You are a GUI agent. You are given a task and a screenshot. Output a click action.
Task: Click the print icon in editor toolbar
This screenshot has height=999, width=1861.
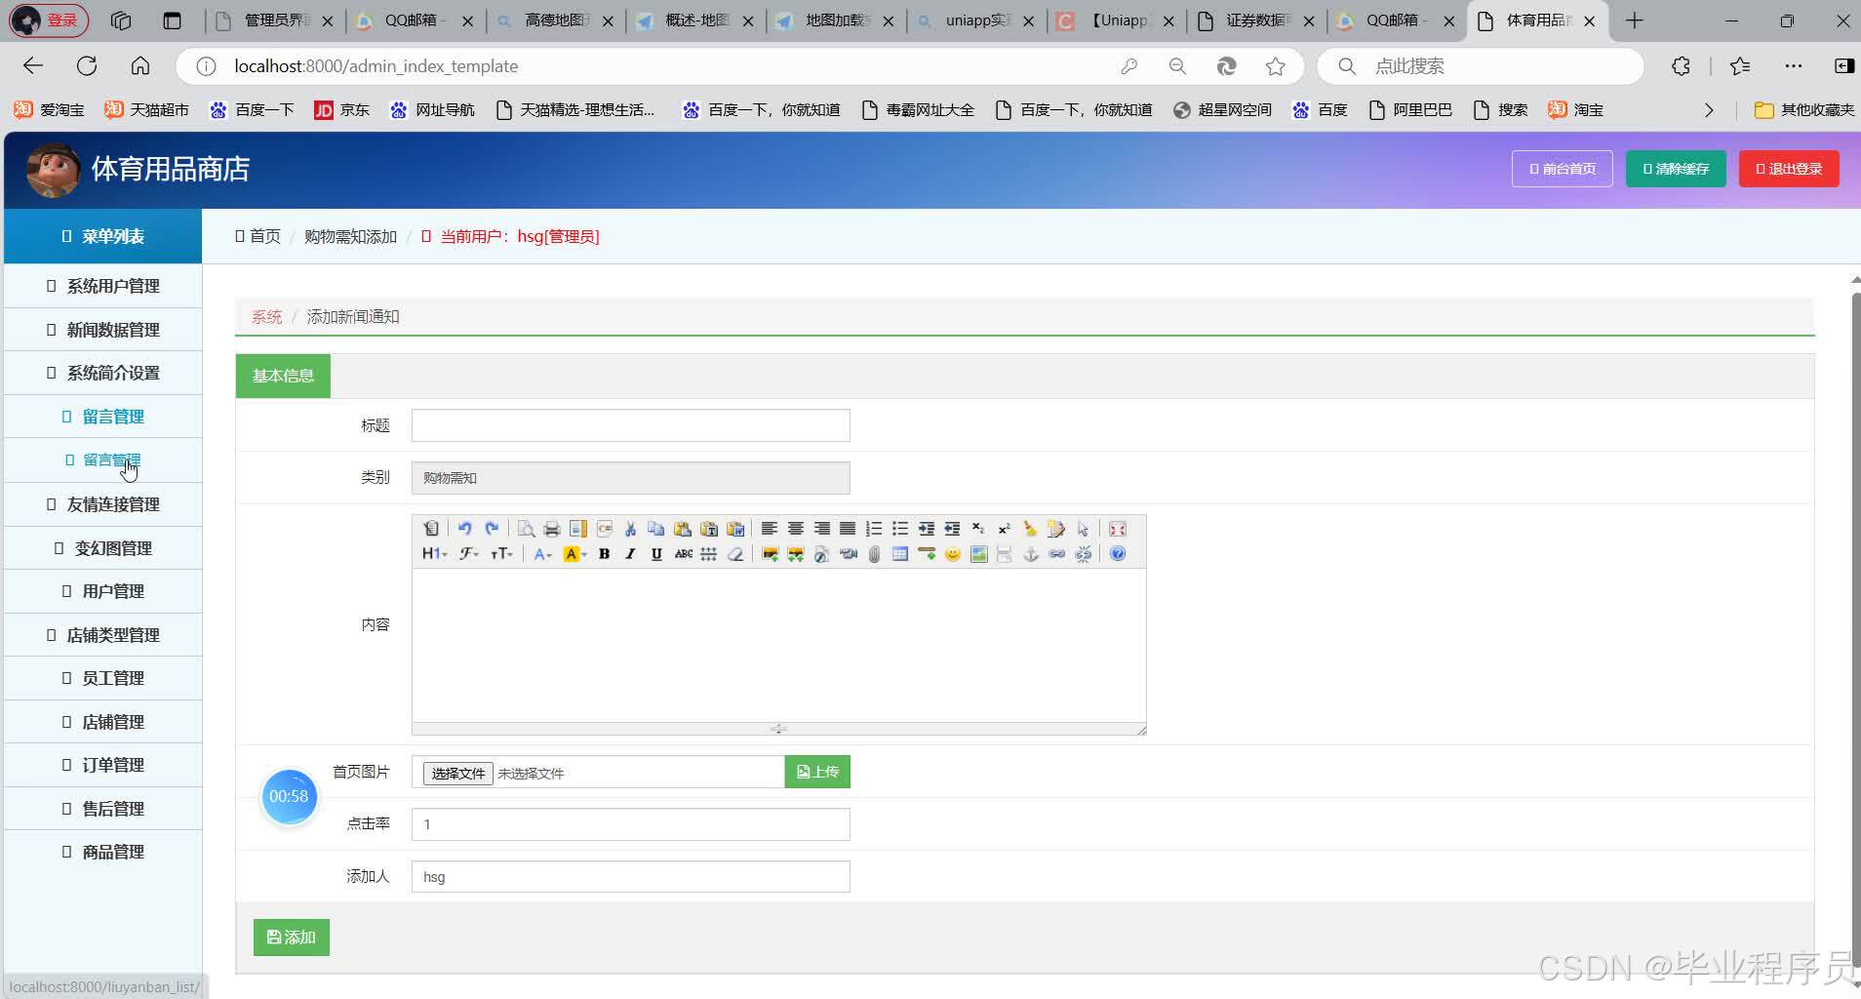[552, 529]
